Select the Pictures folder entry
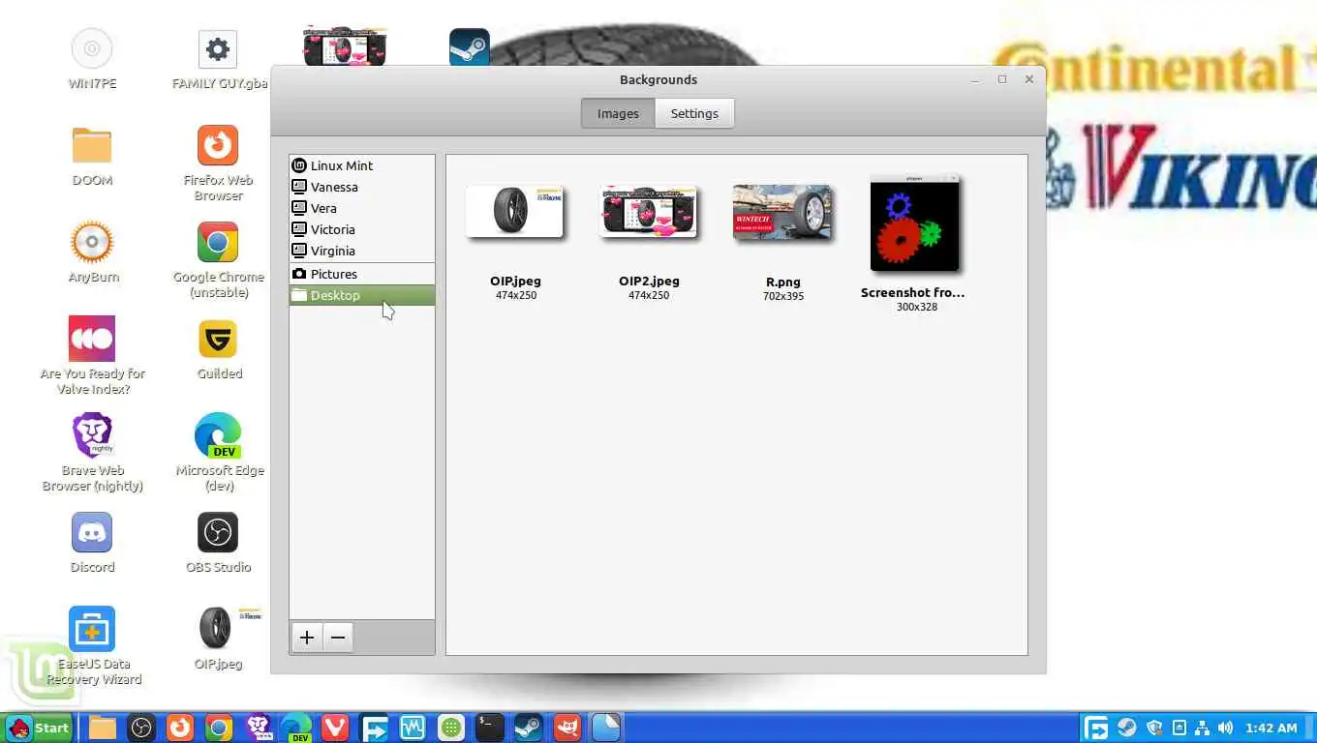 361,274
